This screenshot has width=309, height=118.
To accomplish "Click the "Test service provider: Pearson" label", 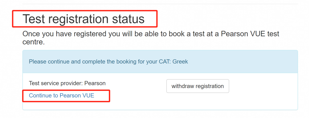I will point(67,84).
